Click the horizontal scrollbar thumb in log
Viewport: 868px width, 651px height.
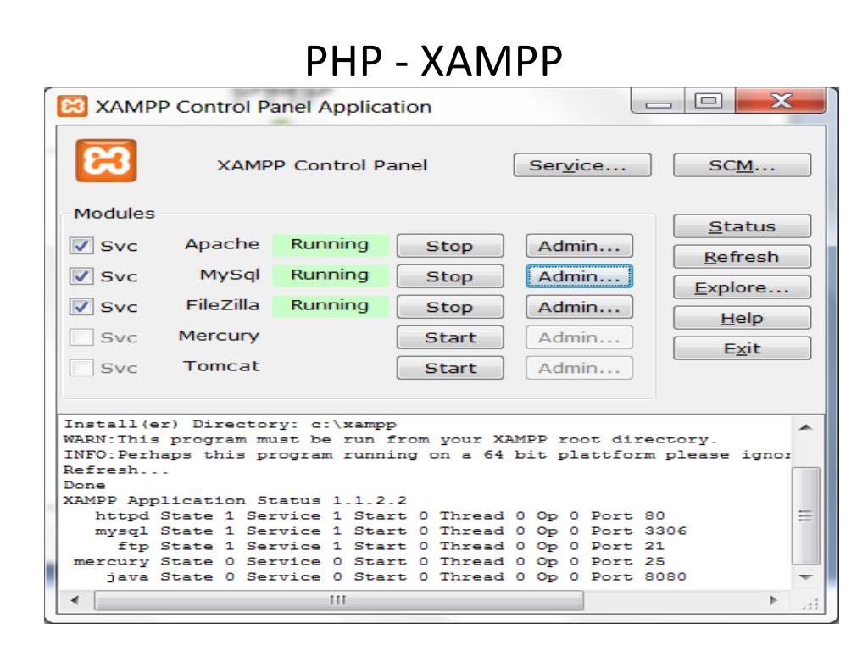click(x=339, y=600)
